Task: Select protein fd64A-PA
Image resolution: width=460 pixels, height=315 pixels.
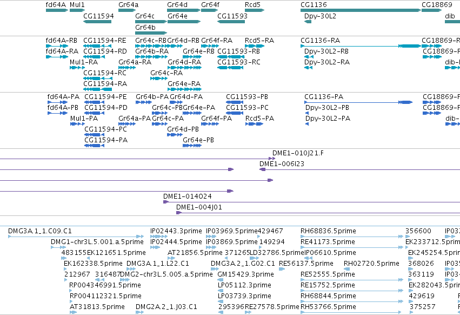Action: (57, 102)
